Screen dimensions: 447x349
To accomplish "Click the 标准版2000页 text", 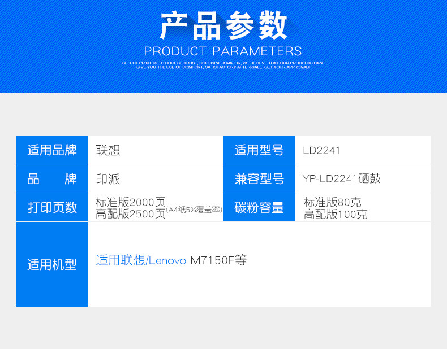I will (130, 202).
